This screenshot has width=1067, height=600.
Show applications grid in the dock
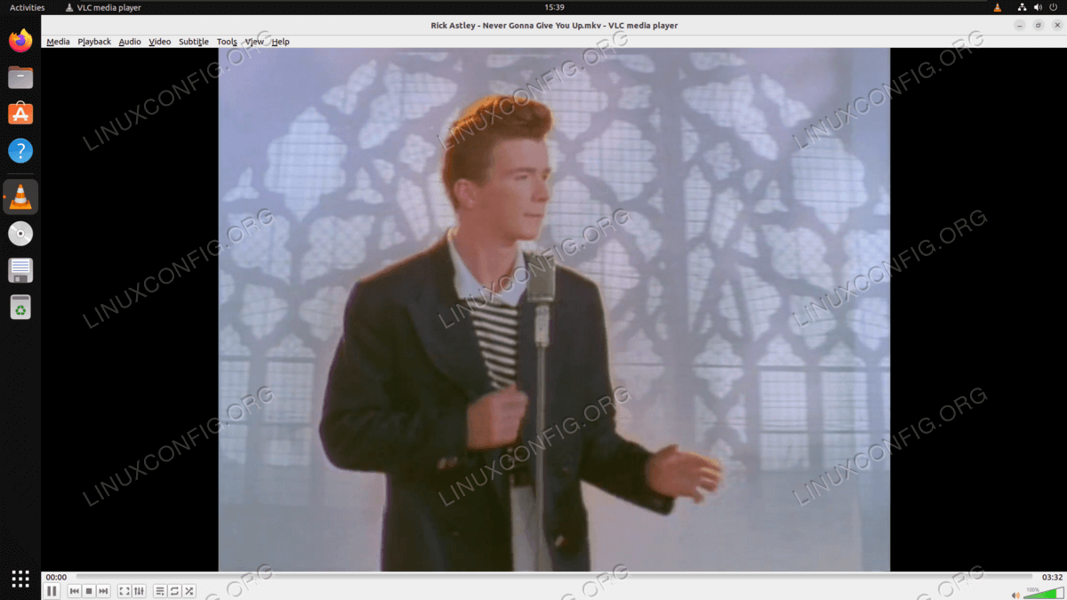(x=20, y=578)
